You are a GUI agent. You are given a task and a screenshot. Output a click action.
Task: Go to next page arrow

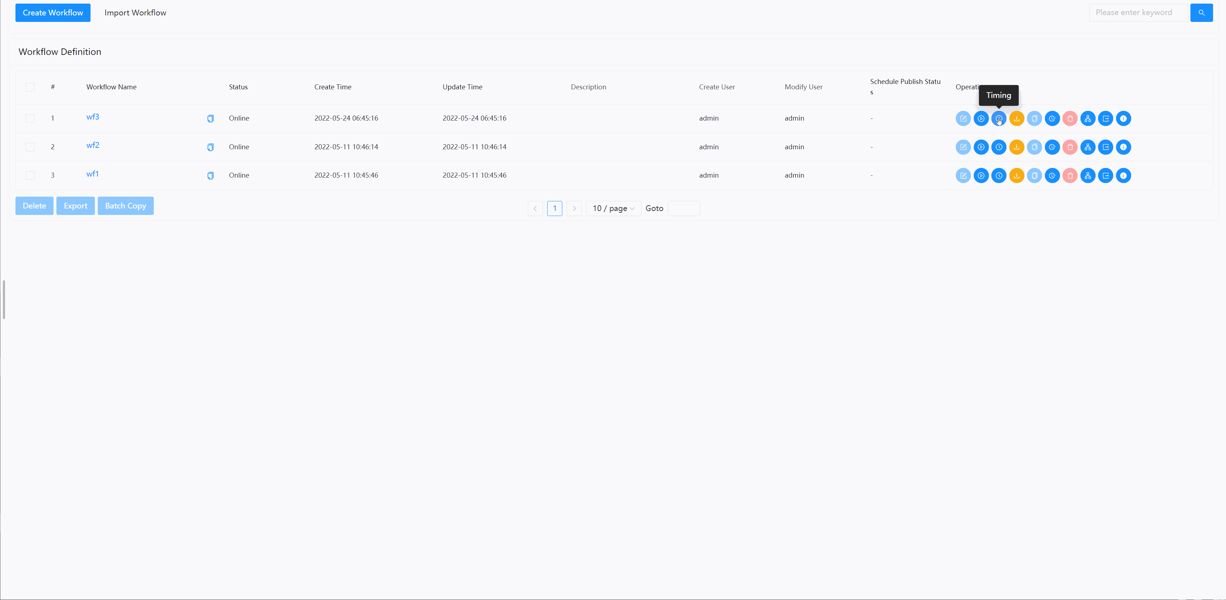pyautogui.click(x=574, y=208)
